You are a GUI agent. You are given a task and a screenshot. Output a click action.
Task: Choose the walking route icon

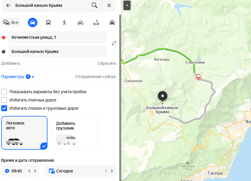click(x=64, y=22)
